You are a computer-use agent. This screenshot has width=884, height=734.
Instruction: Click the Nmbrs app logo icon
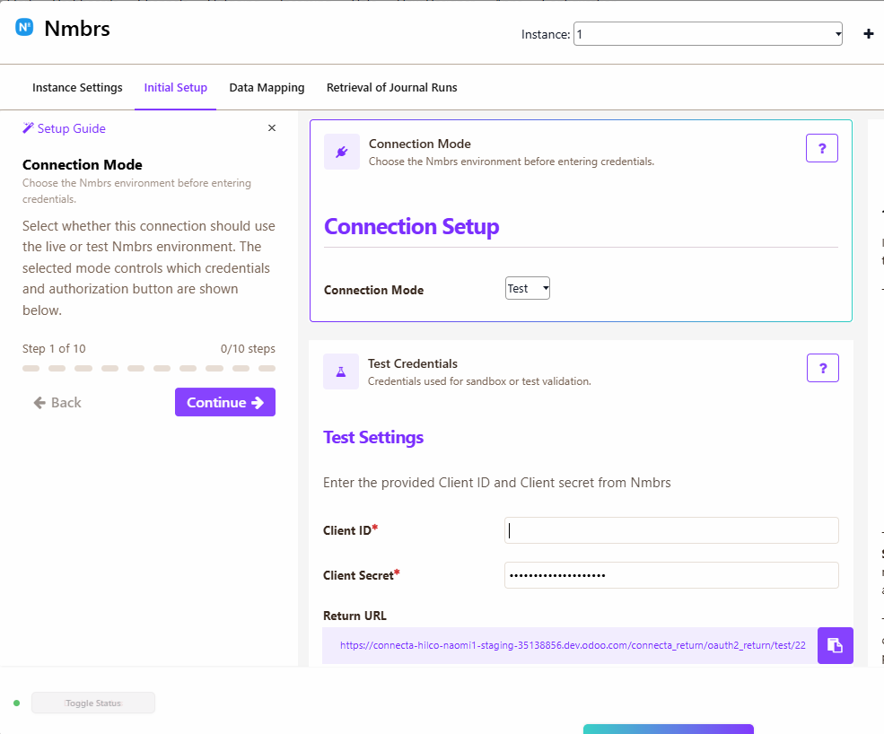click(24, 27)
